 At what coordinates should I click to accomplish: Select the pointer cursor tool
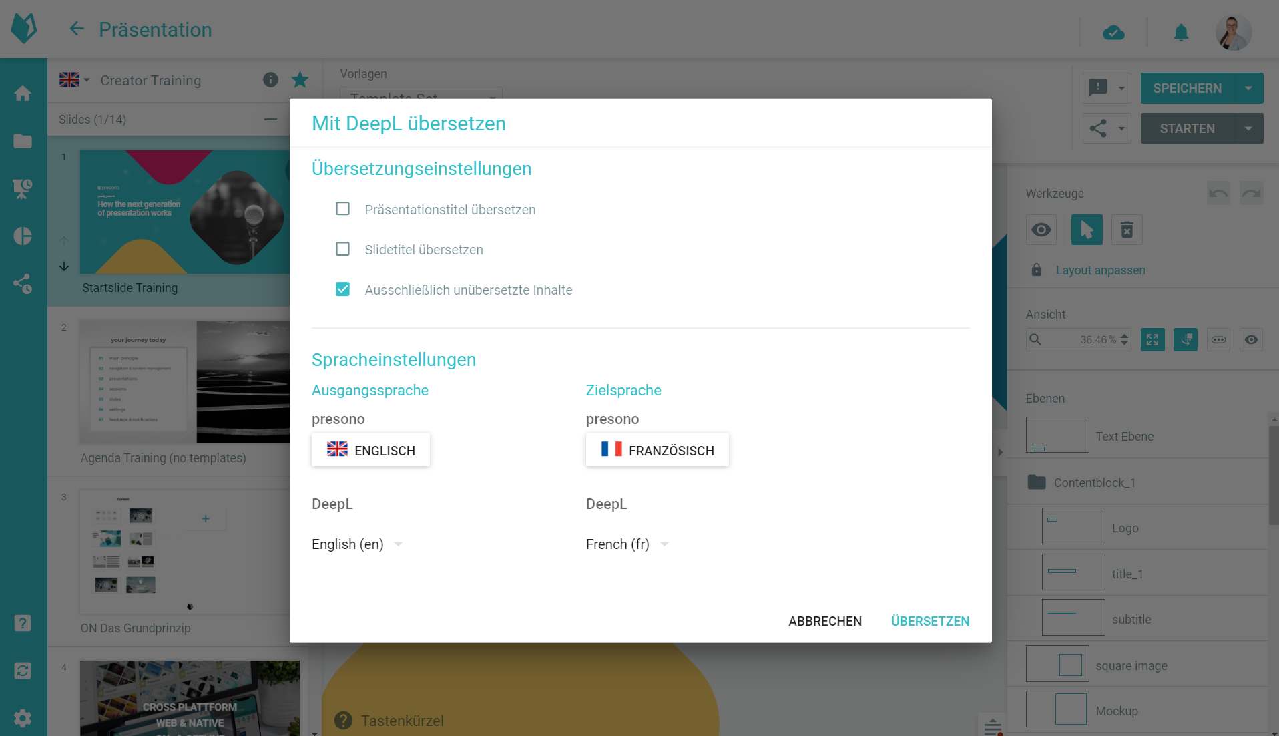click(1087, 230)
